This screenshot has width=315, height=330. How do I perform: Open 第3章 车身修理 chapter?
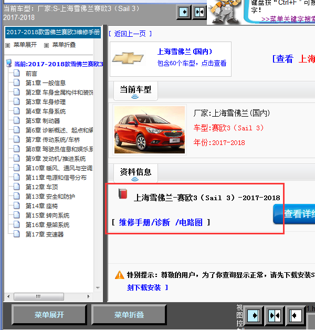[46, 102]
